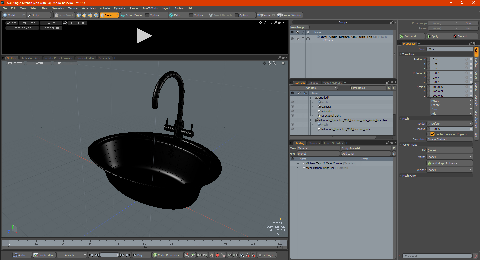Expand the m2modo tree item
The width and height of the screenshot is (480, 260).
tap(313, 111)
